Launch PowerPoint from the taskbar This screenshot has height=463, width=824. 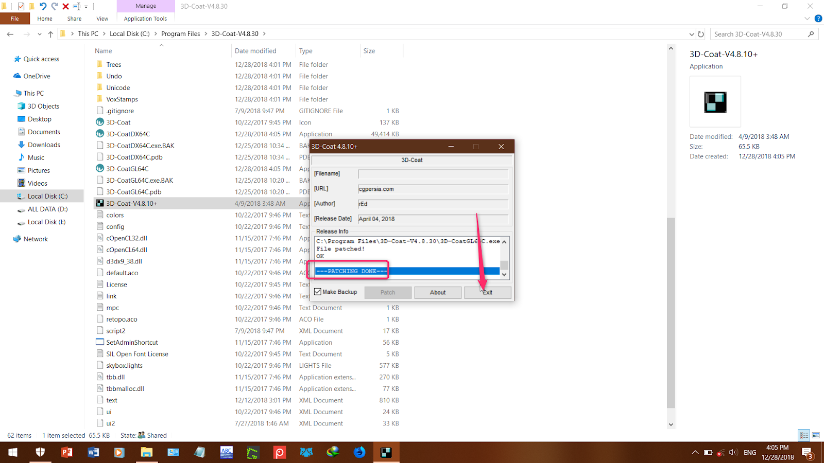pyautogui.click(x=67, y=452)
